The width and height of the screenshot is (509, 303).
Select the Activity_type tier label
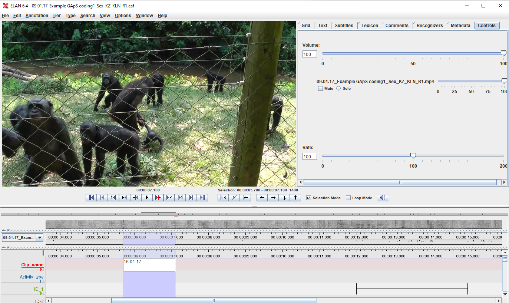[x=32, y=277]
